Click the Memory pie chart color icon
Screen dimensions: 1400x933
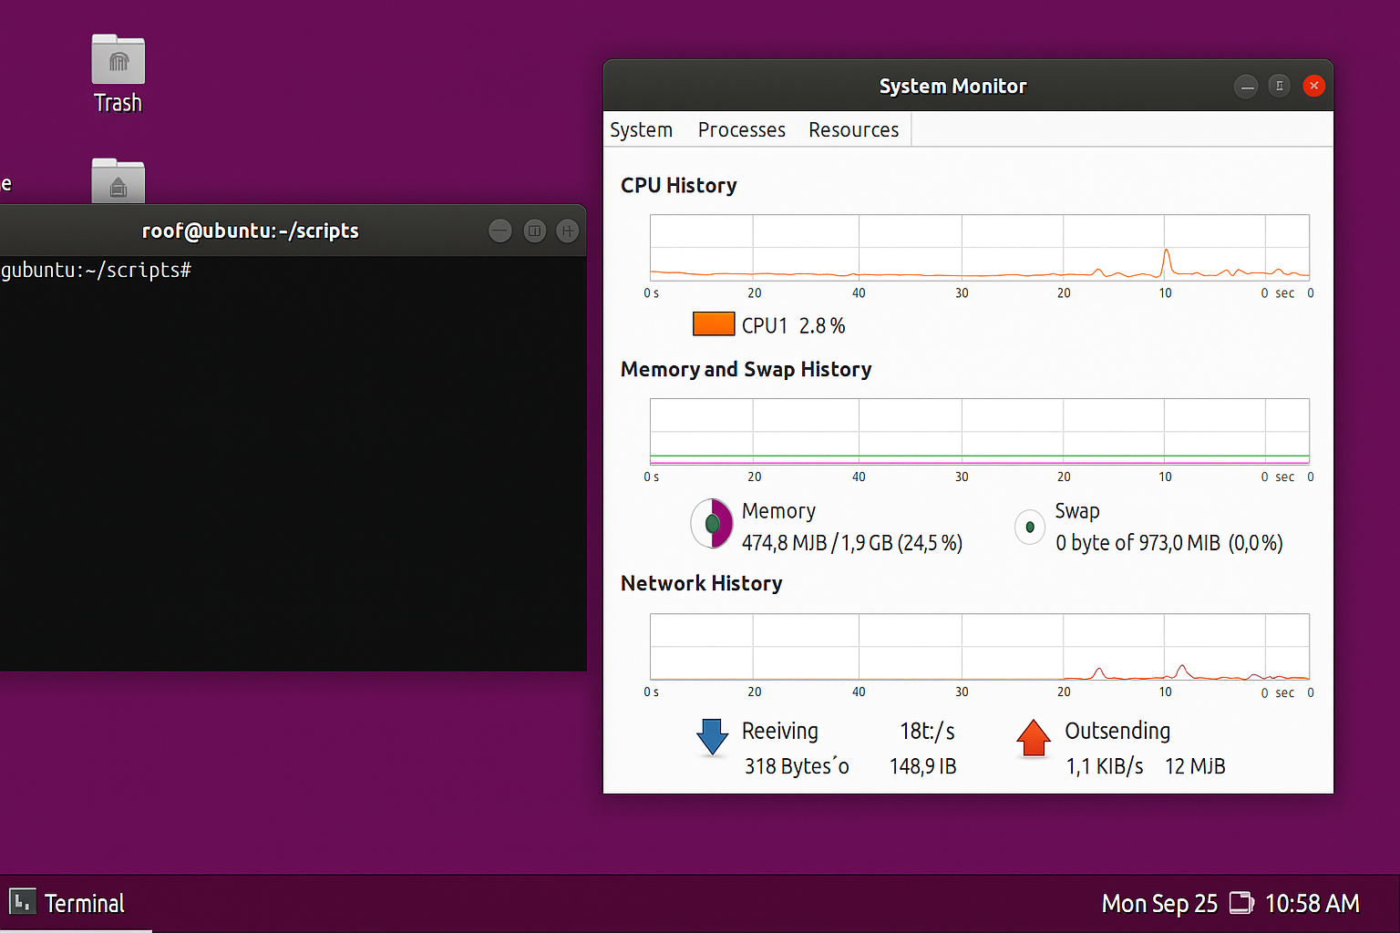(x=712, y=524)
